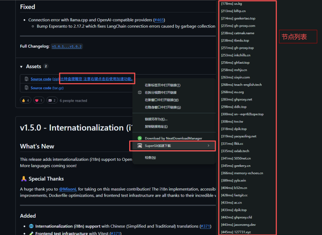
Task: Choose 检查 from the context menu
Action: click(151, 157)
